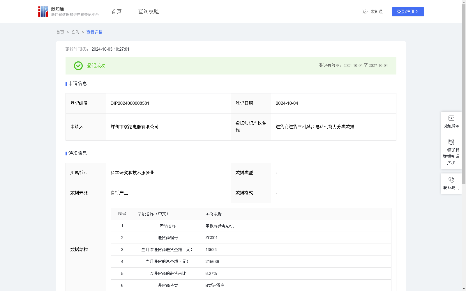466x291 pixels.
Task: Click the scrollbar down arrow
Action: coord(464,289)
